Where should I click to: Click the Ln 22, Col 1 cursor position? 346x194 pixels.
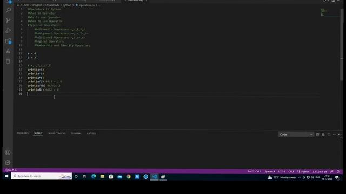(255, 171)
